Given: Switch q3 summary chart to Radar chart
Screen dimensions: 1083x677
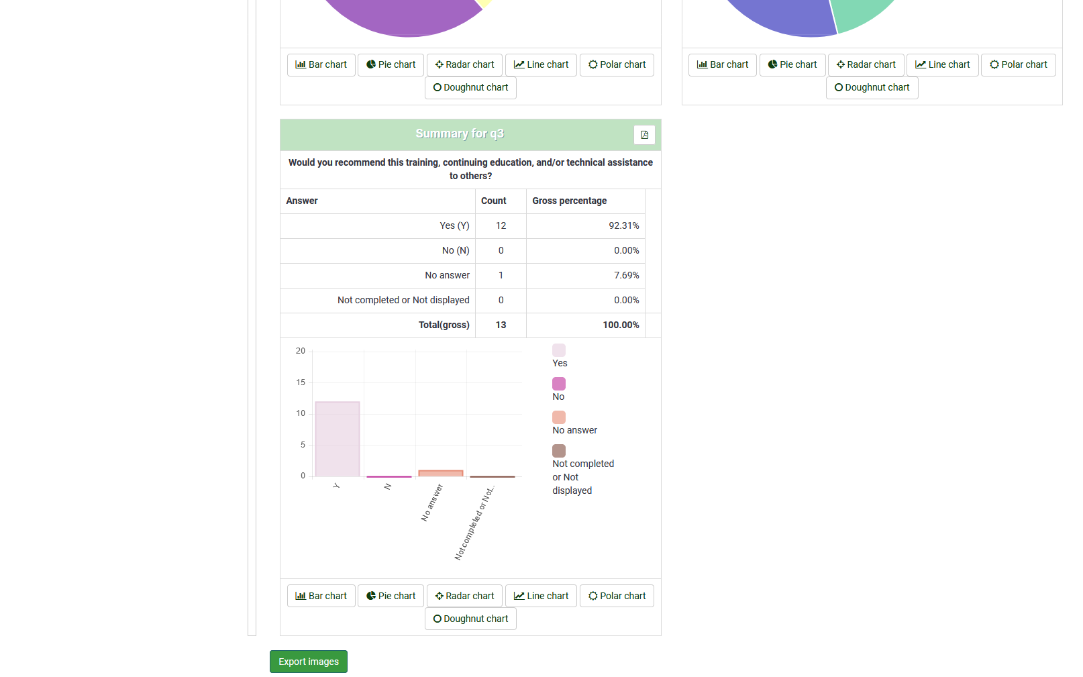Looking at the screenshot, I should tap(464, 596).
